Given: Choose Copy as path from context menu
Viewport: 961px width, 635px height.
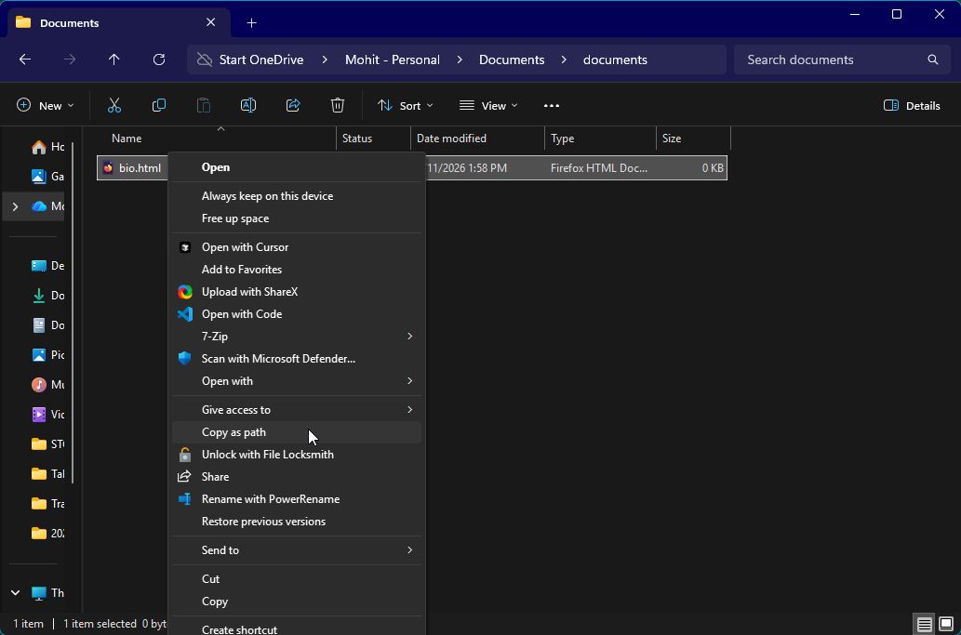Looking at the screenshot, I should point(234,431).
